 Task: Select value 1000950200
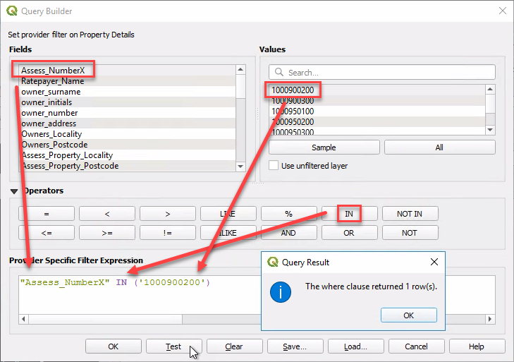click(377, 121)
